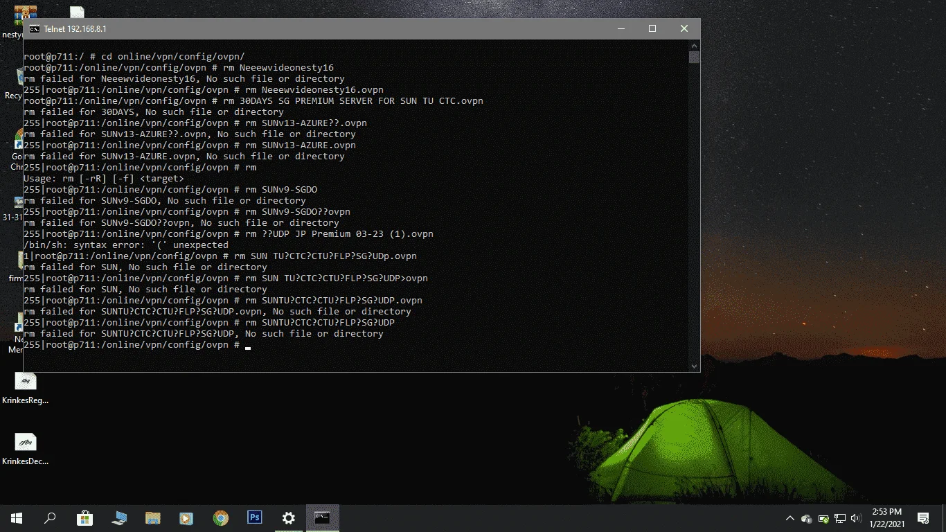The image size is (946, 532).
Task: Close the Telnet 192.168.8.1 window
Action: click(x=684, y=28)
